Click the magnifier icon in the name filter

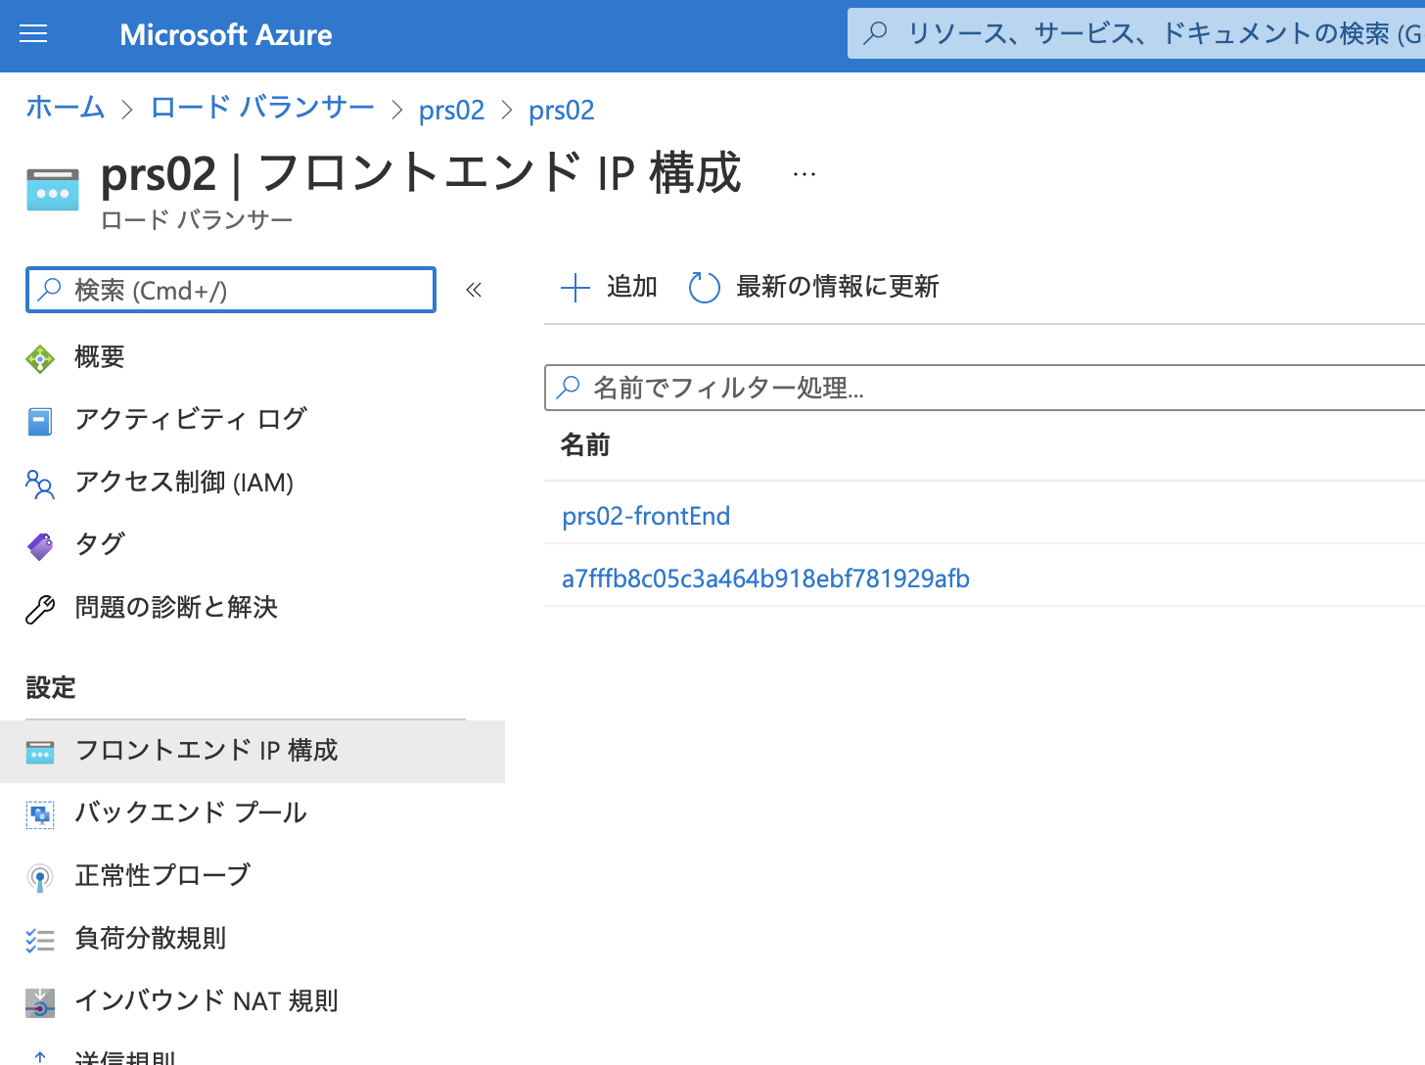568,388
